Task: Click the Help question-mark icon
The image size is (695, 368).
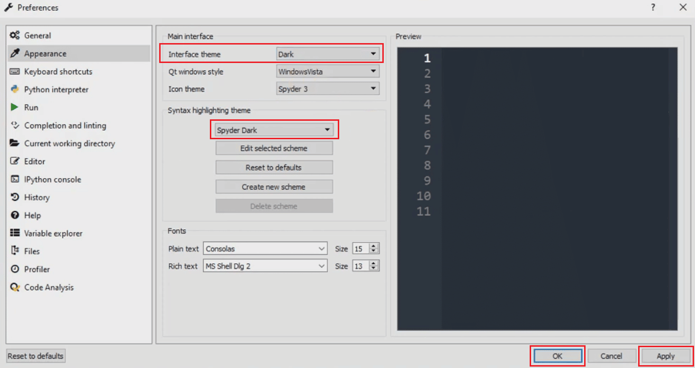Action: click(15, 215)
